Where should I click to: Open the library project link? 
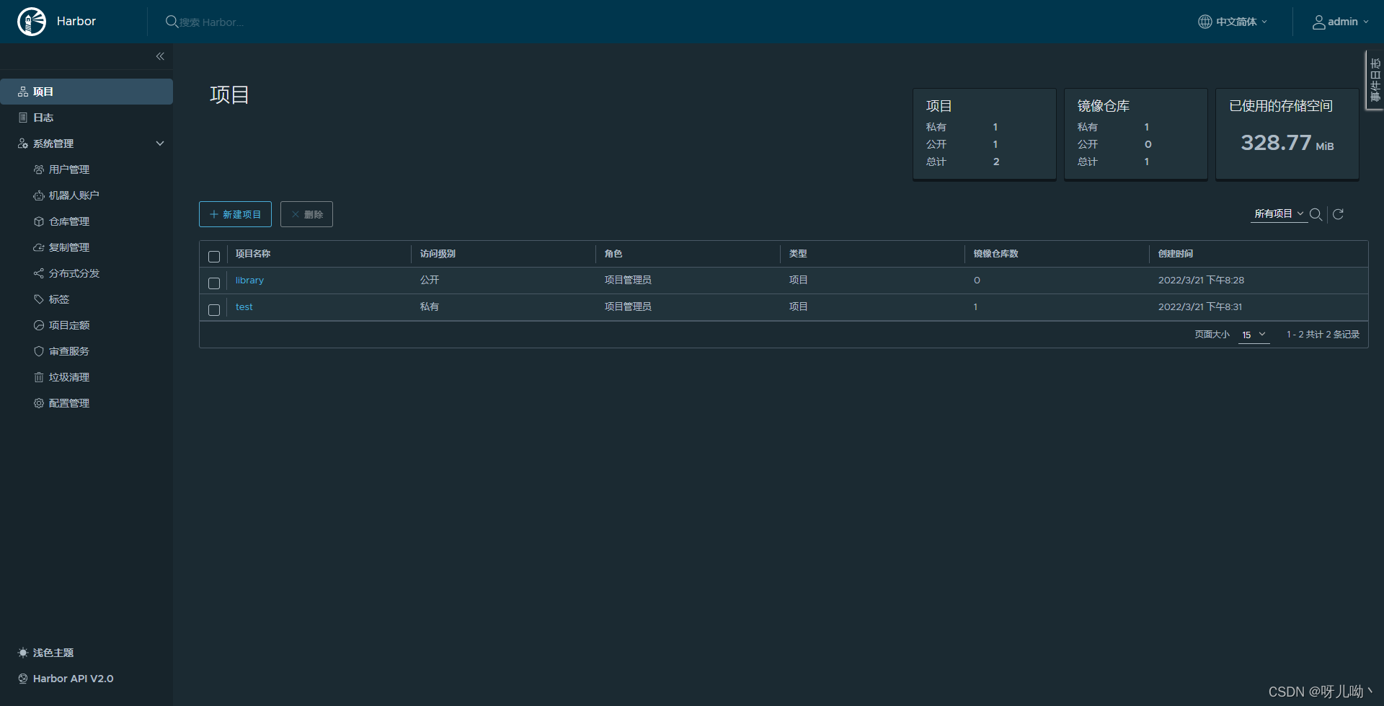249,281
